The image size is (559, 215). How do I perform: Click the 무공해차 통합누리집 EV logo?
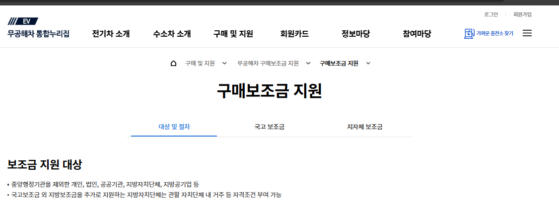tap(39, 27)
